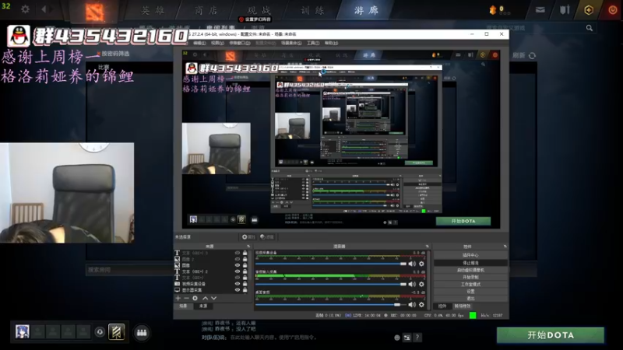
Task: Click the custom game search magnifier
Action: (x=590, y=28)
